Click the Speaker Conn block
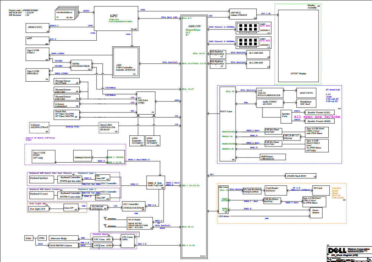 286,117
